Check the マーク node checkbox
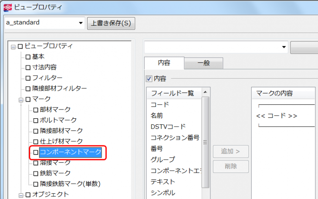 click(x=28, y=99)
